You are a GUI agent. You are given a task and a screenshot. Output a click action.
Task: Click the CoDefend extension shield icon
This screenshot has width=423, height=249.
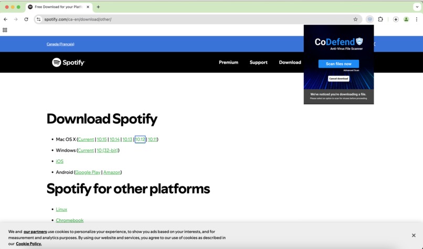coord(370,19)
